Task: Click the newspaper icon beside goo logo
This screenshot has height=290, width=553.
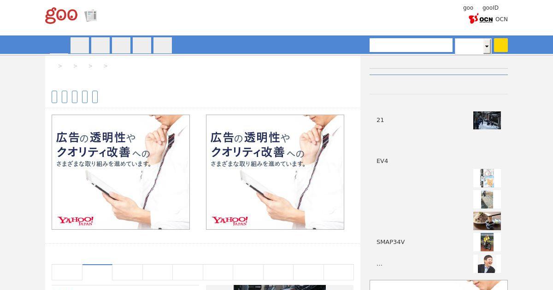Action: pyautogui.click(x=91, y=16)
